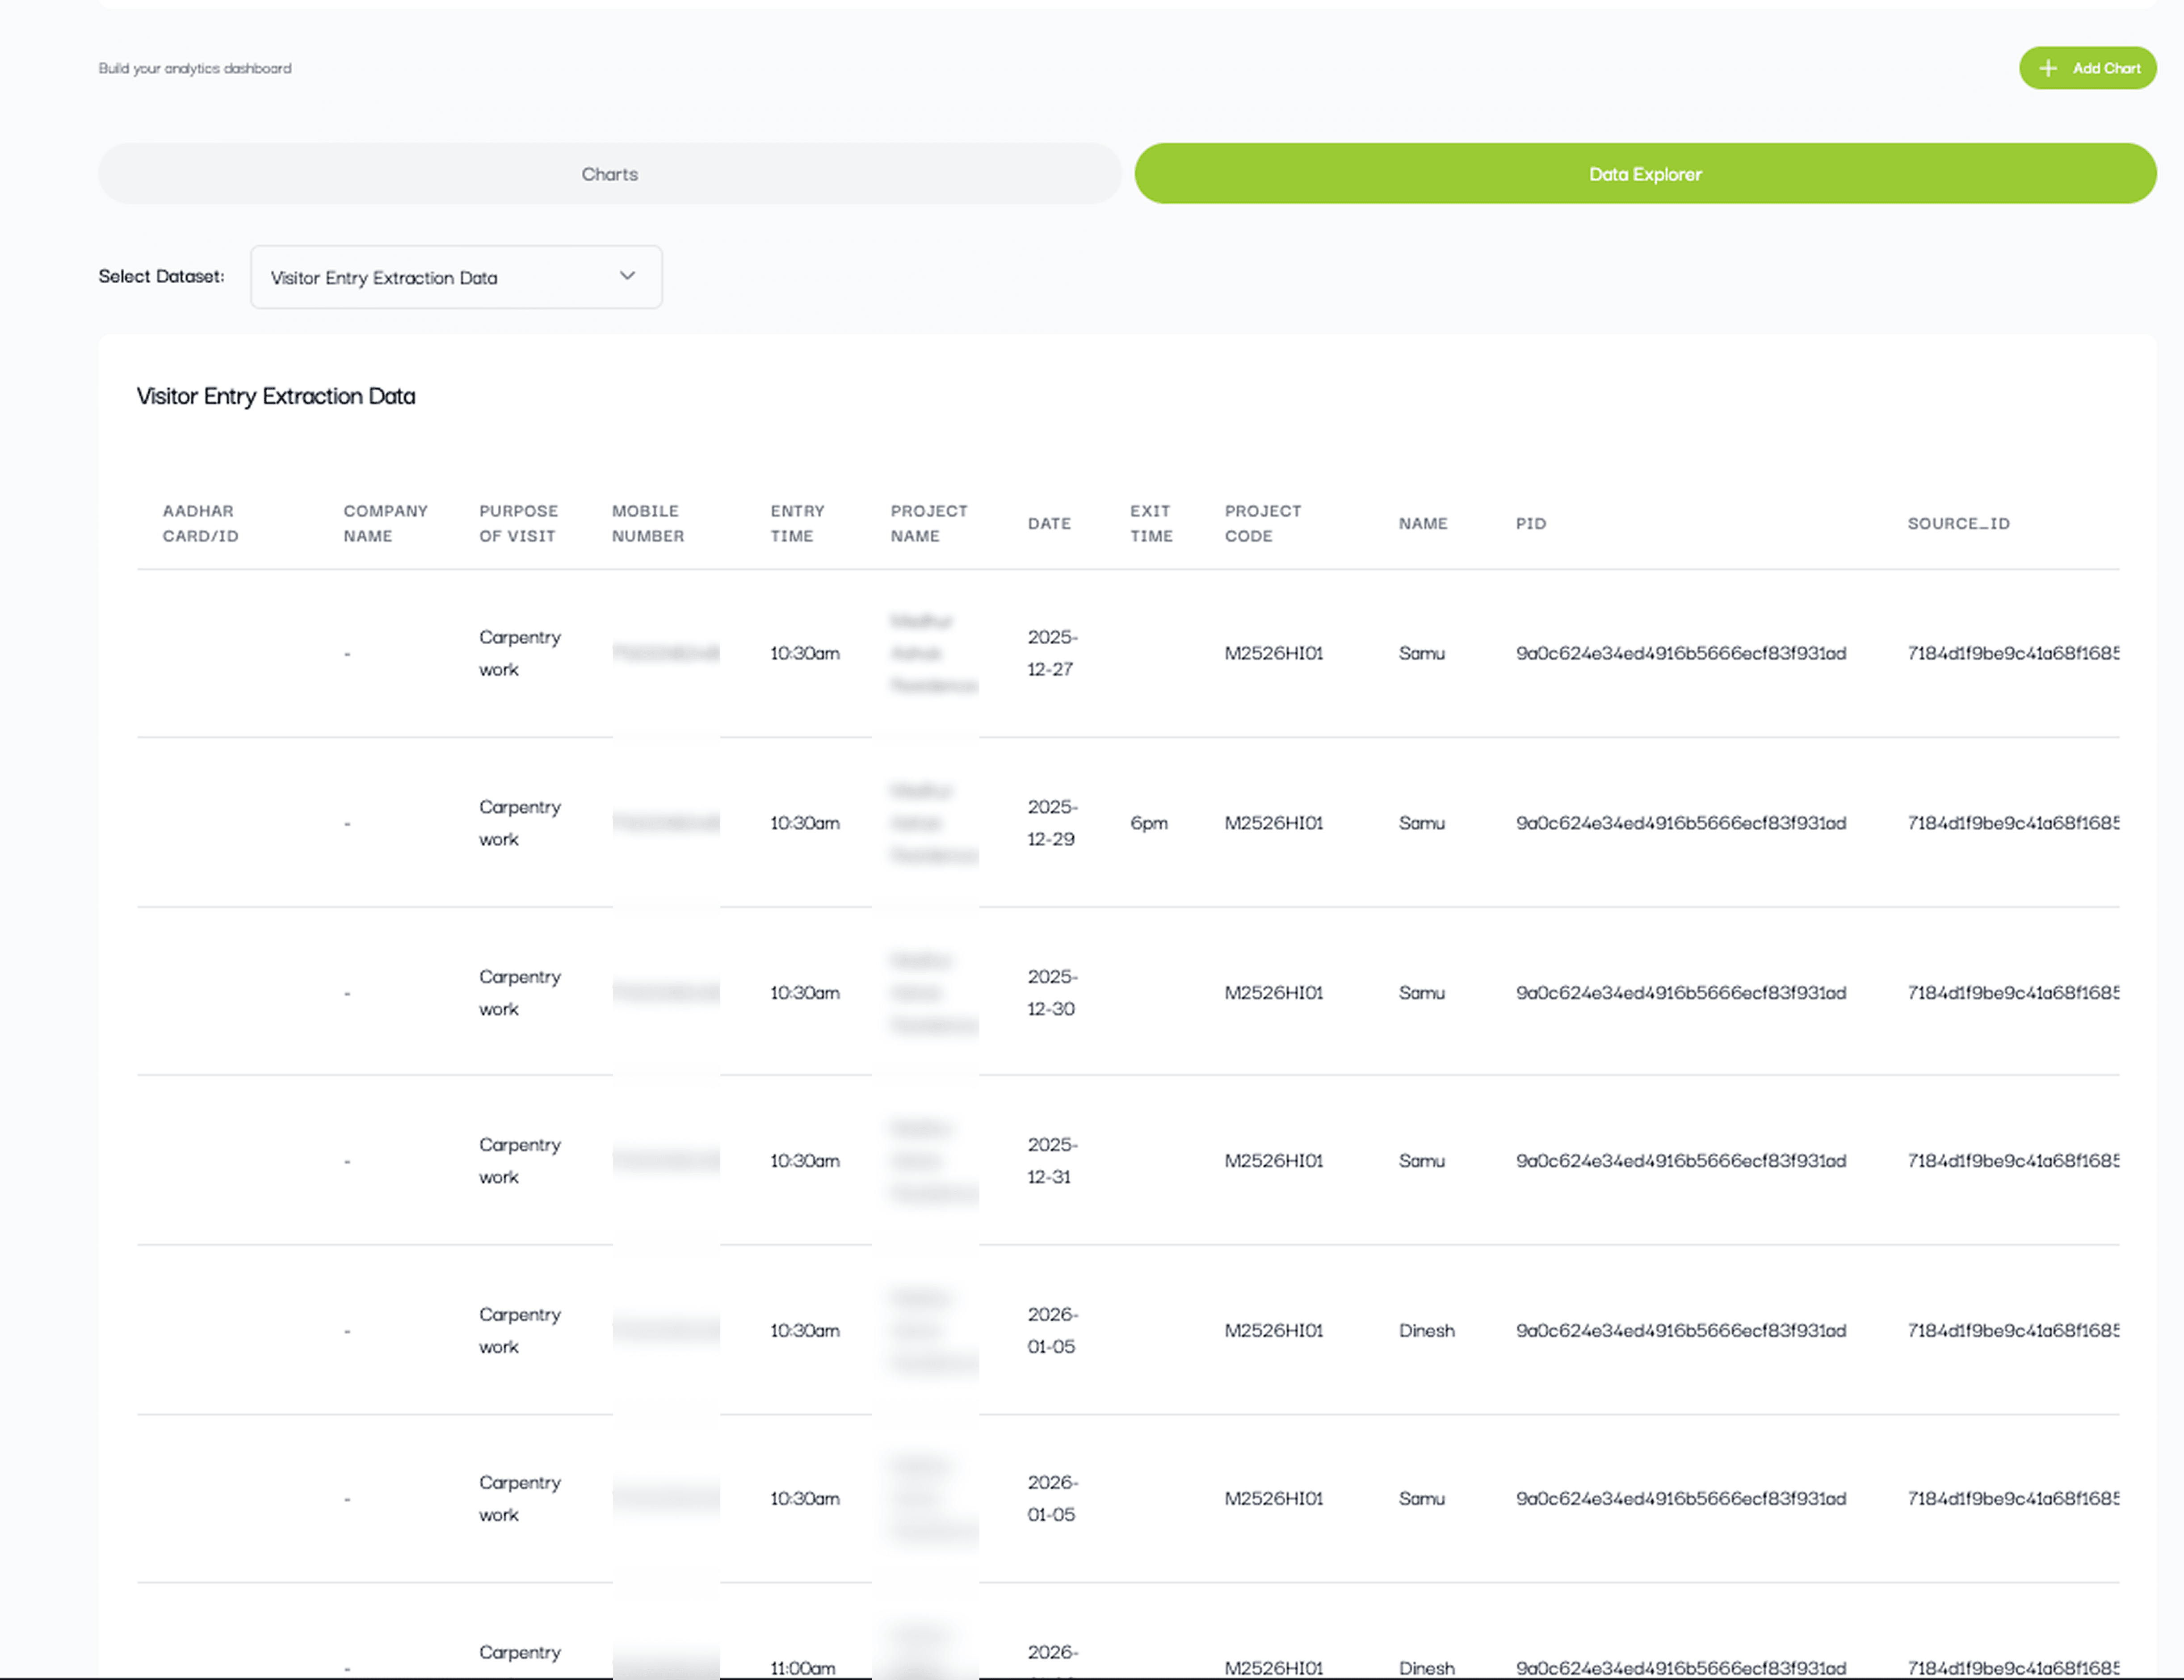Click the MOBILE NUMBER column header

(x=647, y=523)
